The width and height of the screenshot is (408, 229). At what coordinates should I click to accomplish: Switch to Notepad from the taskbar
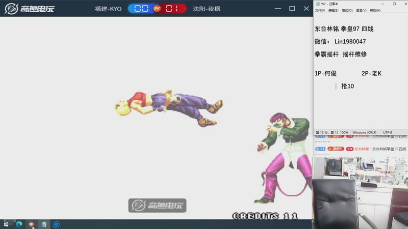click(44, 224)
